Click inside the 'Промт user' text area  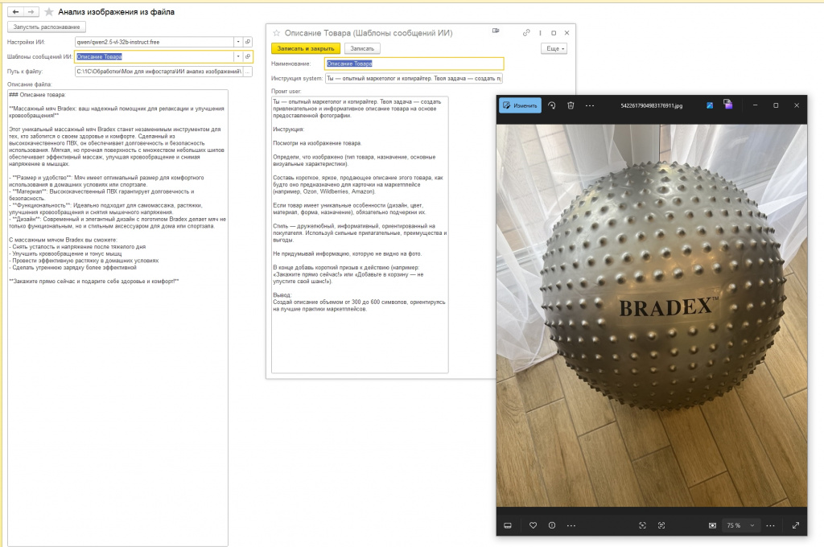coord(360,234)
